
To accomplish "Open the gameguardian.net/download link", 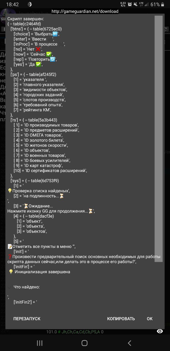I will (x=85, y=11).
